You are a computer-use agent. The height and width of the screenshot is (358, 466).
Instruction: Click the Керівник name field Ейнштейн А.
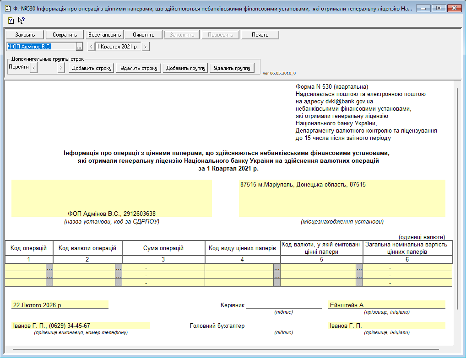[386, 305]
